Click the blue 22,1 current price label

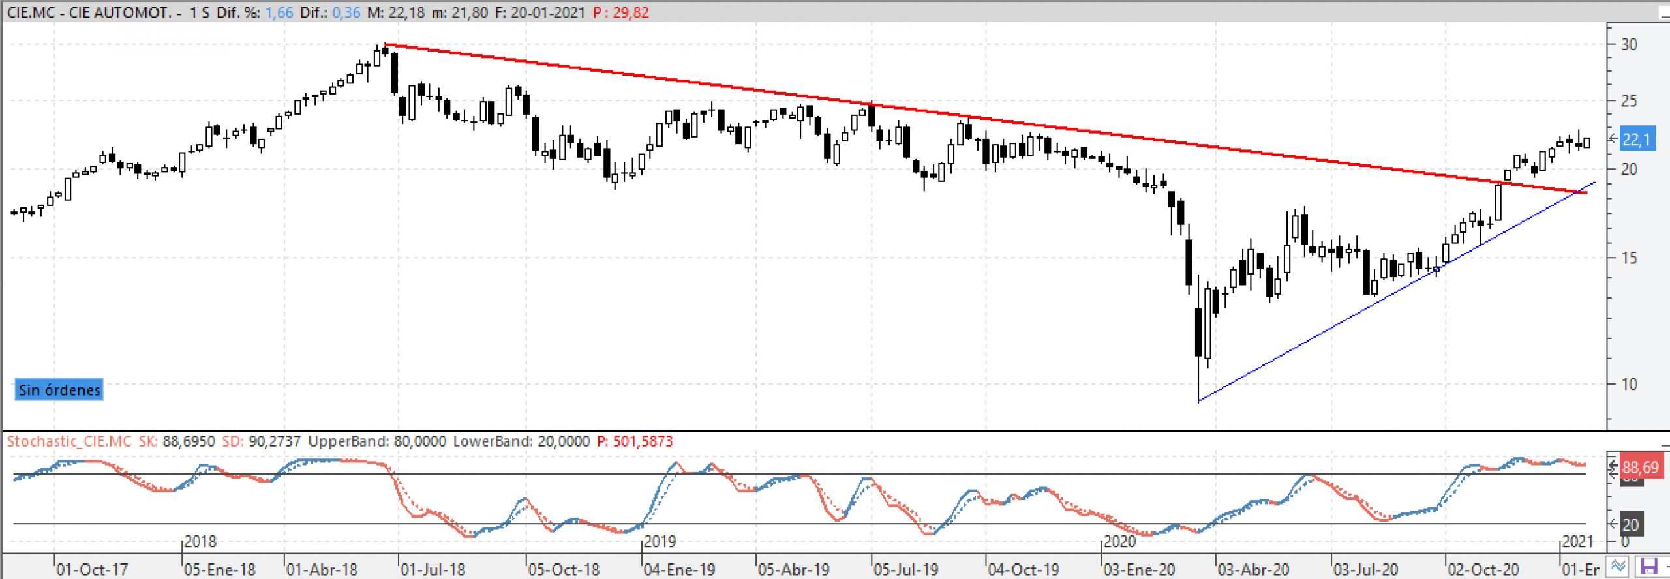[1637, 140]
